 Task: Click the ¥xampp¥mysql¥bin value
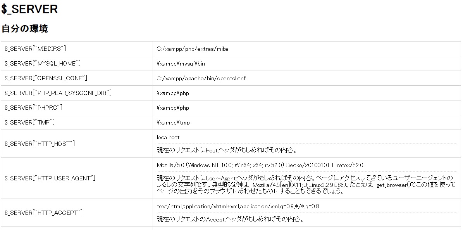click(181, 64)
